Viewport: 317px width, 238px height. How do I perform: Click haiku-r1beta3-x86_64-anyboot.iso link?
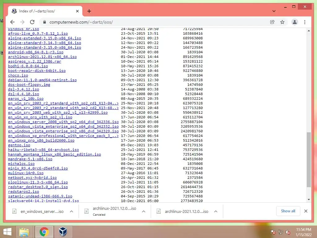click(x=43, y=150)
